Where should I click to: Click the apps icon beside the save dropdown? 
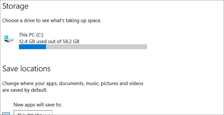[6, 114]
